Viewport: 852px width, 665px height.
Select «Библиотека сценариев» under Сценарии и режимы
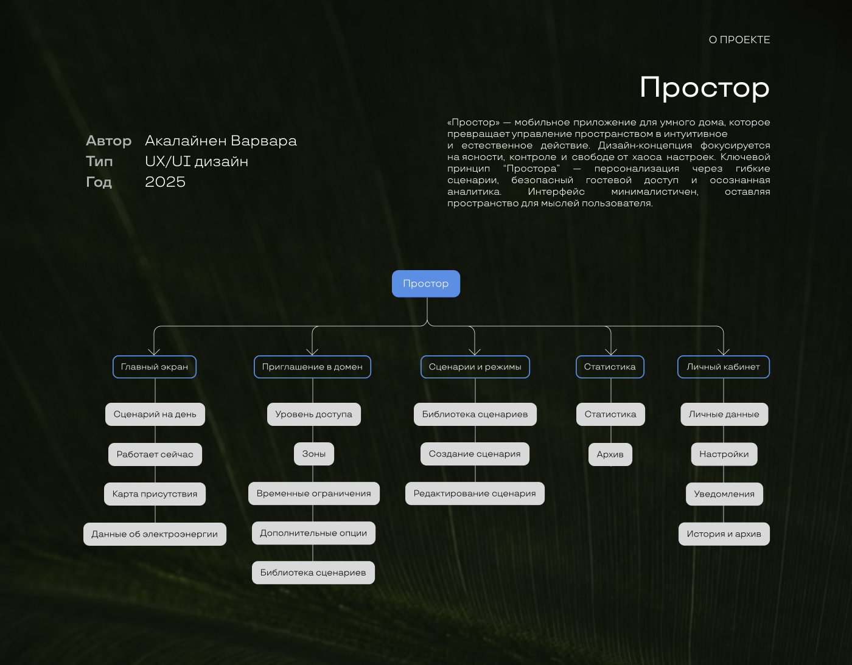(475, 414)
